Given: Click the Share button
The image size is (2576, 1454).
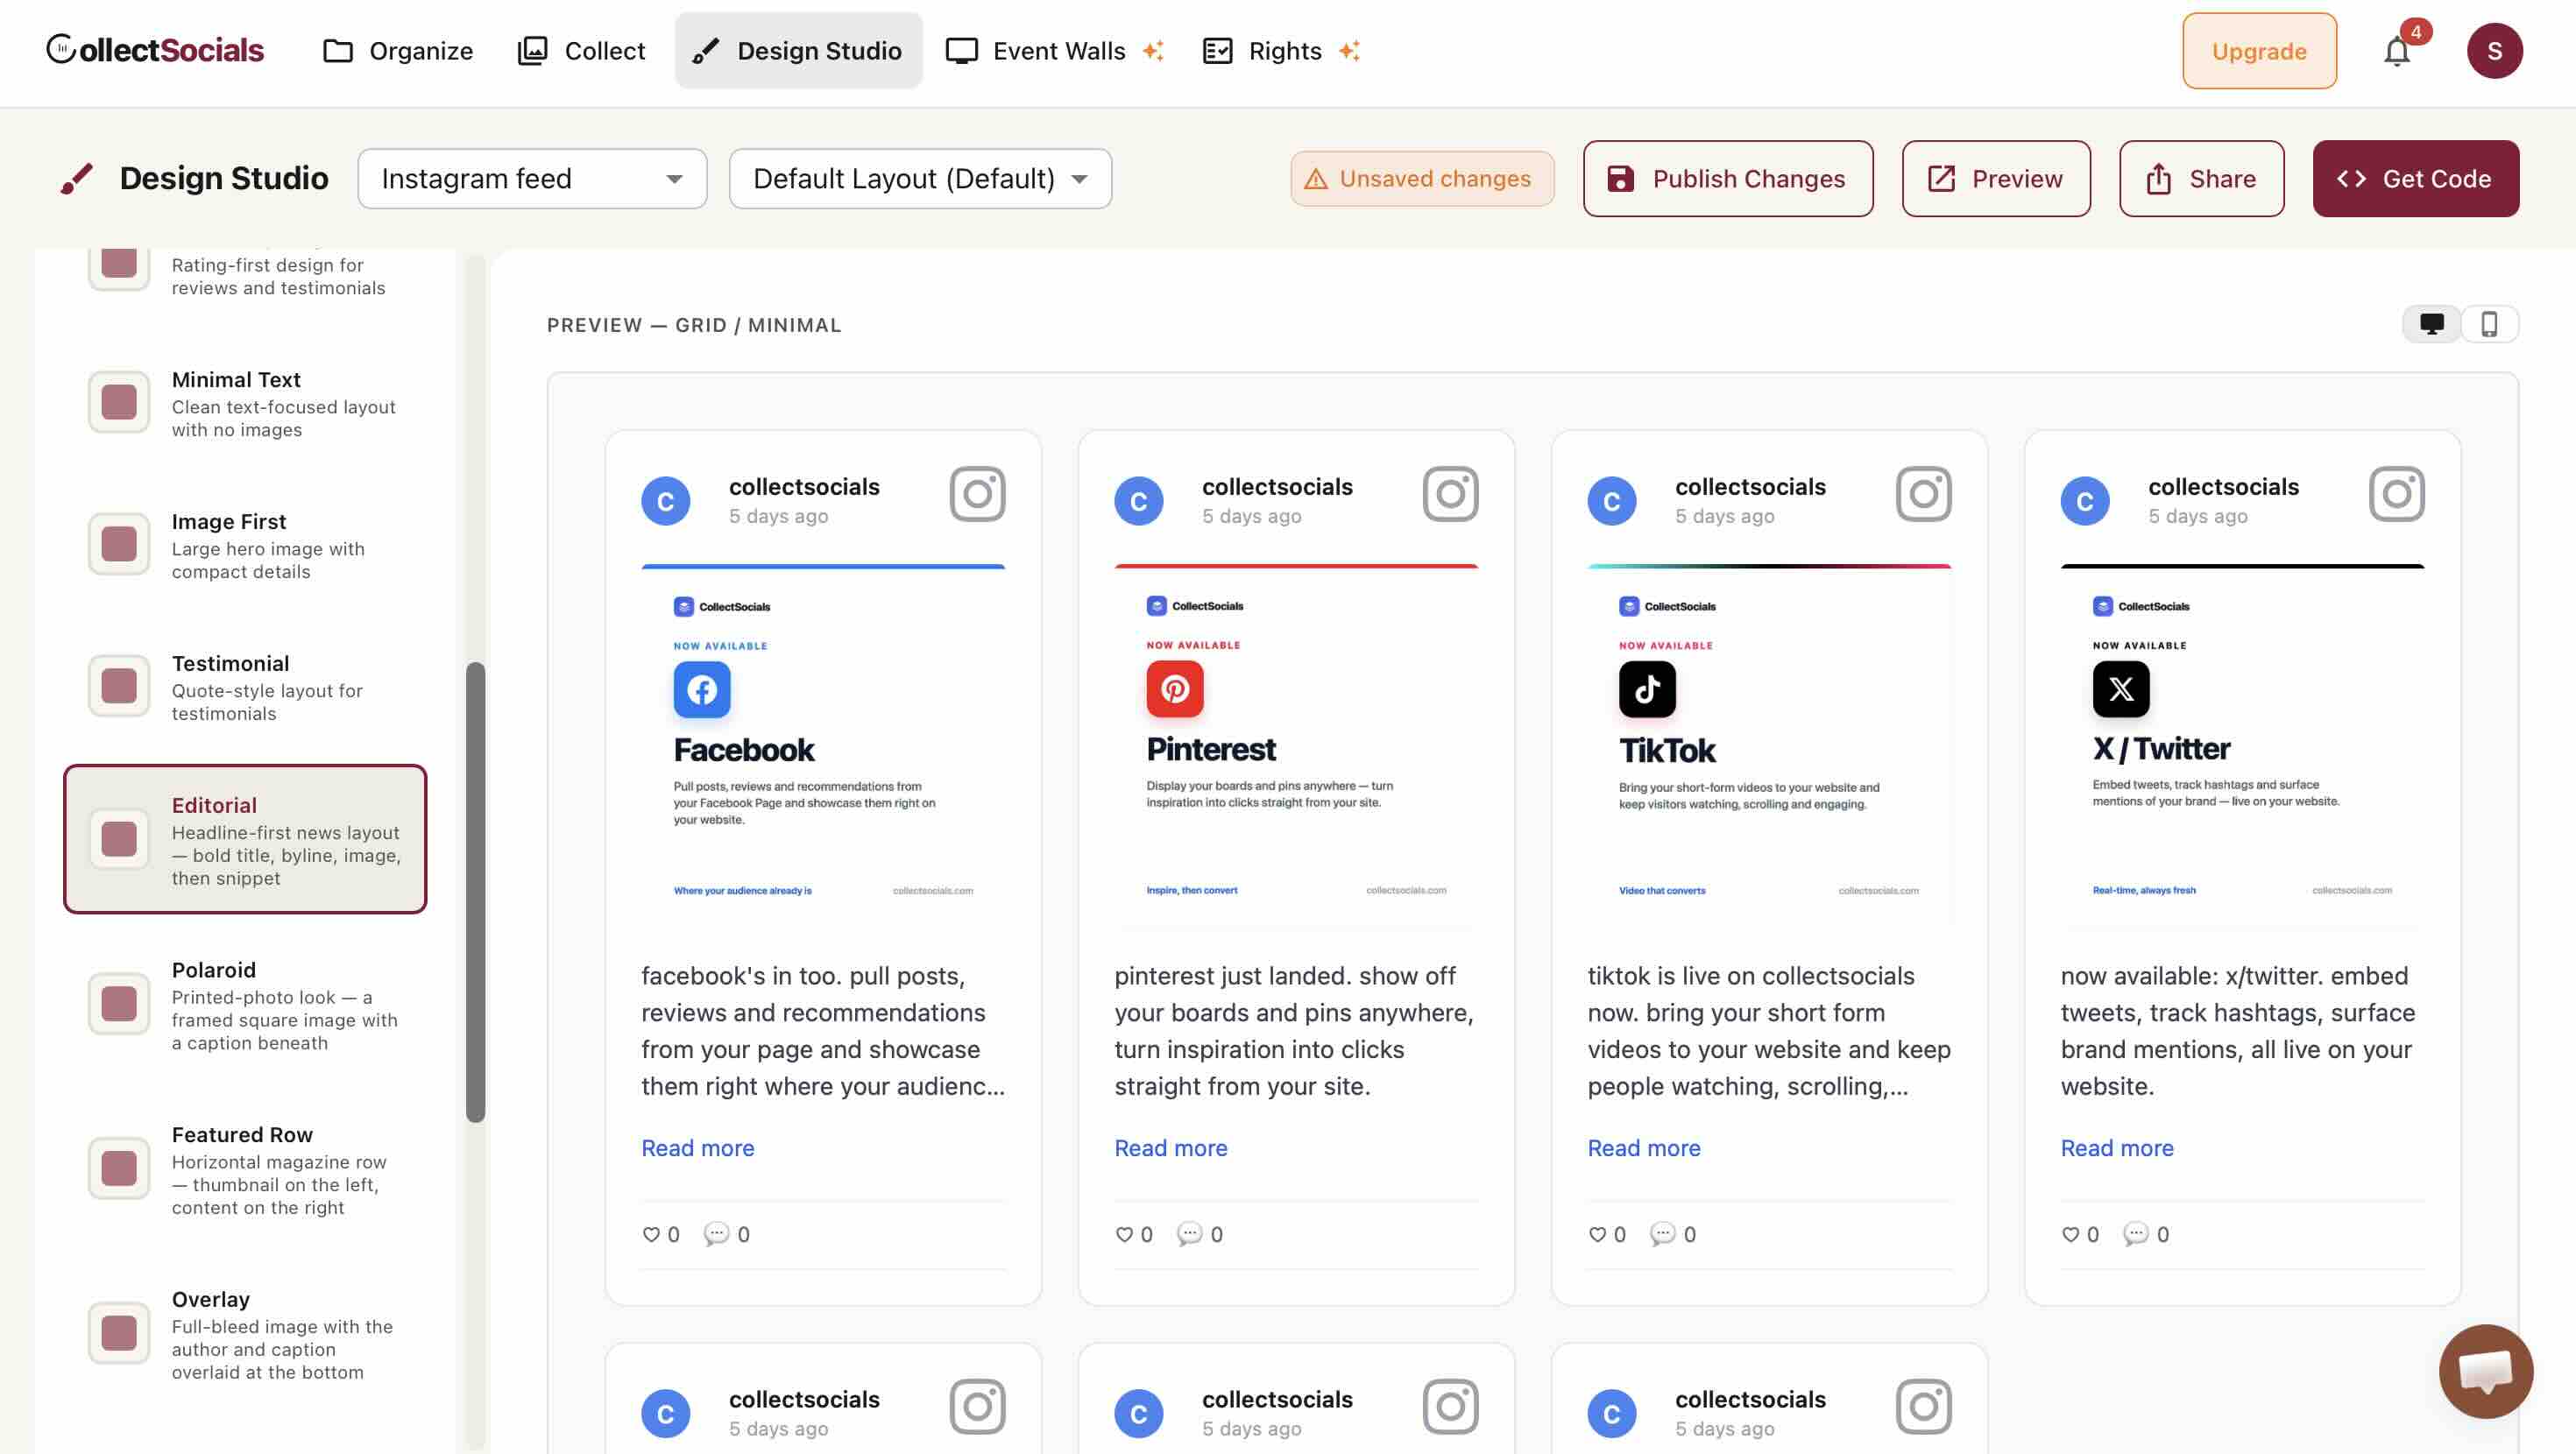Looking at the screenshot, I should point(2201,179).
